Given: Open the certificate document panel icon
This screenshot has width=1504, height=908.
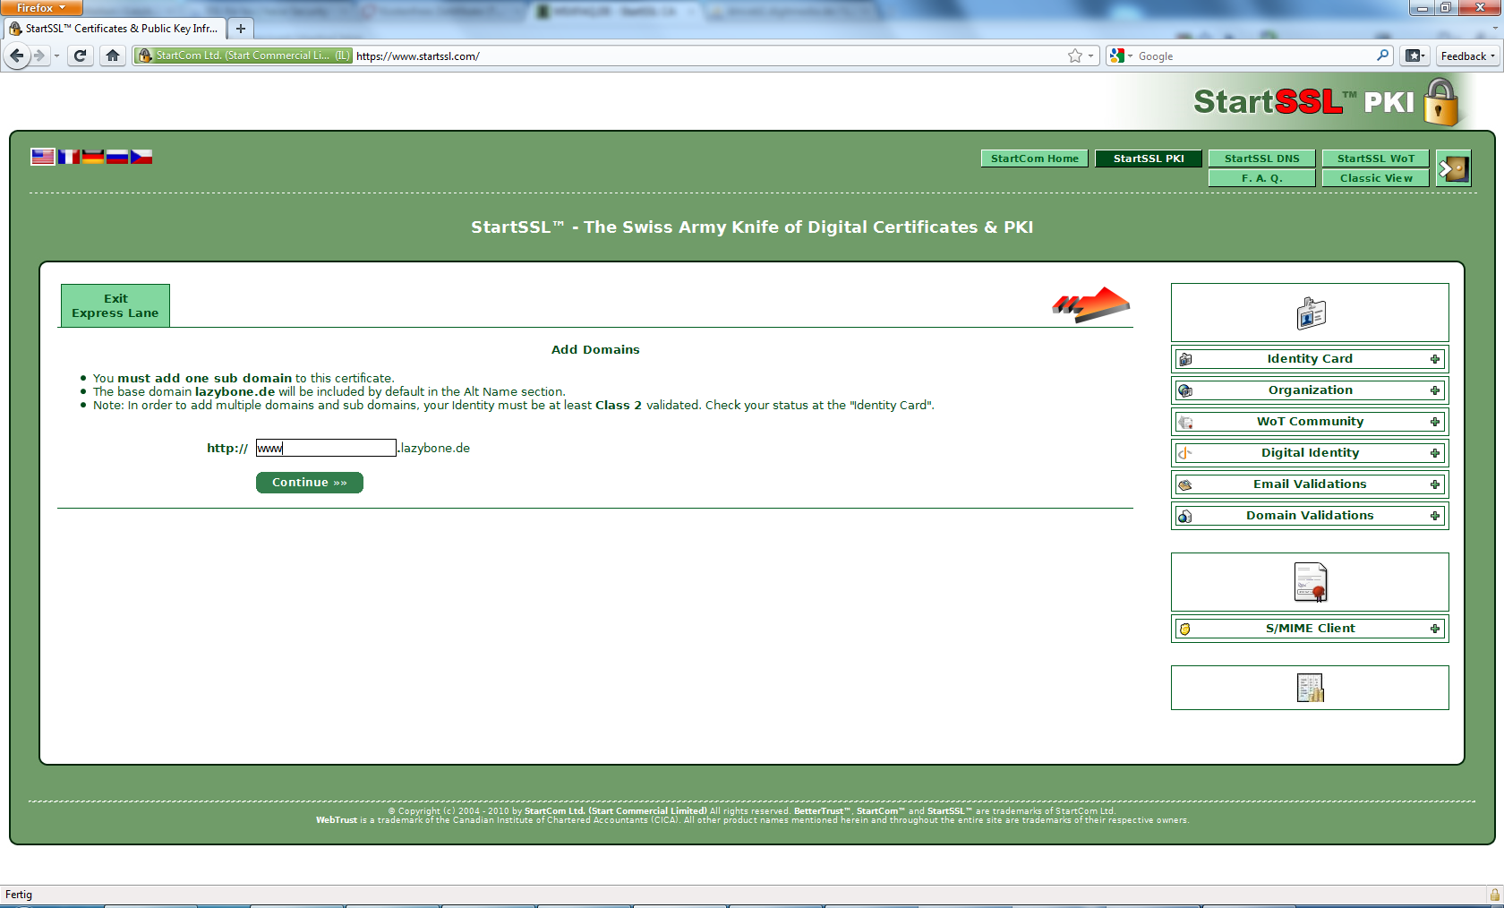Looking at the screenshot, I should tap(1311, 582).
